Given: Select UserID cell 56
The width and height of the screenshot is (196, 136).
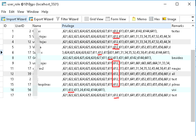Looking at the screenshot, I should (23, 90).
